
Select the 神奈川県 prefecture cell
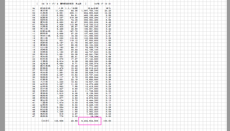click(x=45, y=36)
